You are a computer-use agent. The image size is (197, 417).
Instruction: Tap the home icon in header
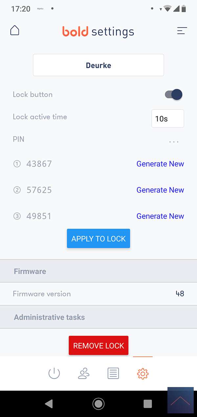[15, 31]
